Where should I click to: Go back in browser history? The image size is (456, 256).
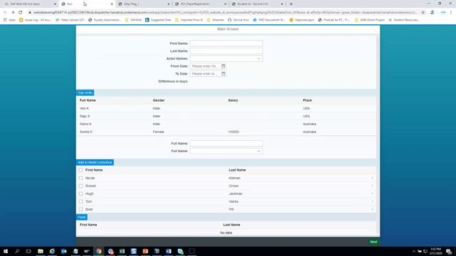[x=5, y=13]
